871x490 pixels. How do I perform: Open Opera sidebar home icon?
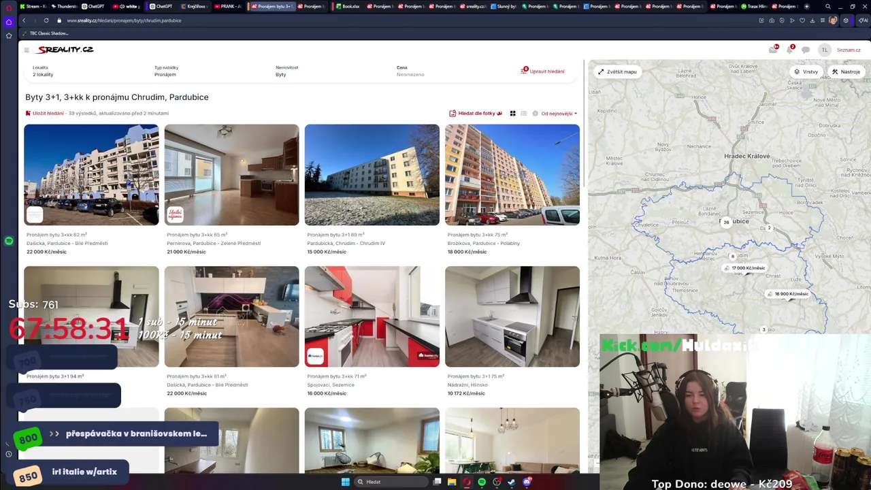point(9,22)
